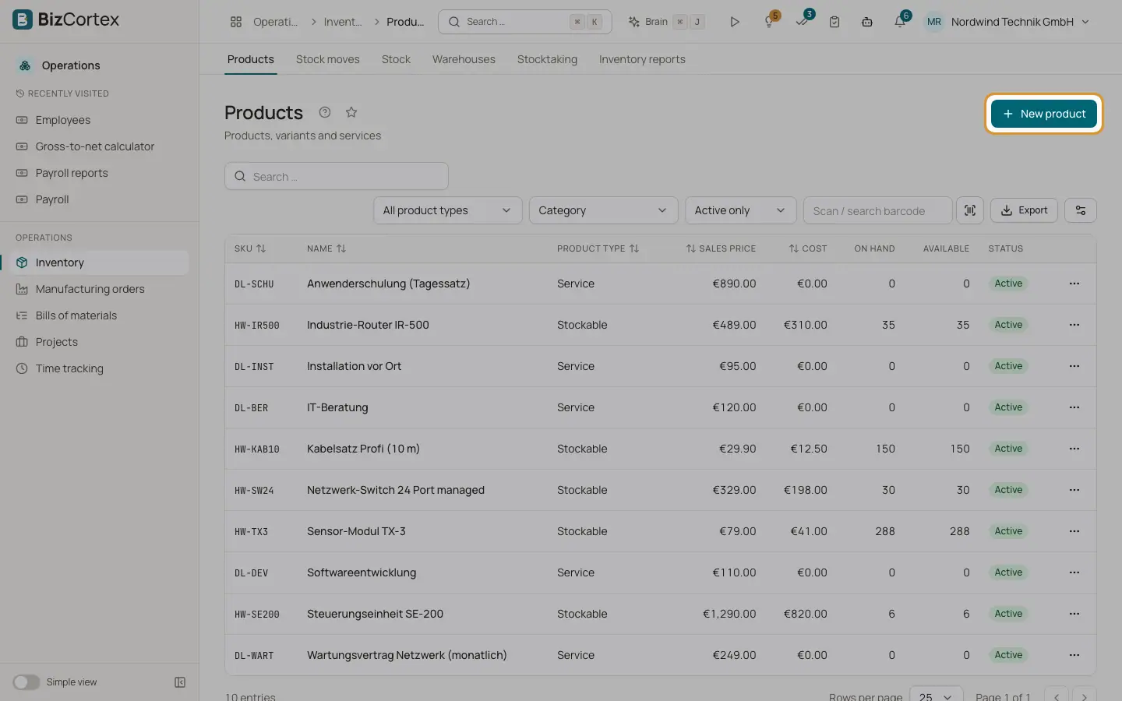This screenshot has width=1122, height=701.
Task: Open row actions for Sensor-Modul TX-3
Action: pos(1074,531)
